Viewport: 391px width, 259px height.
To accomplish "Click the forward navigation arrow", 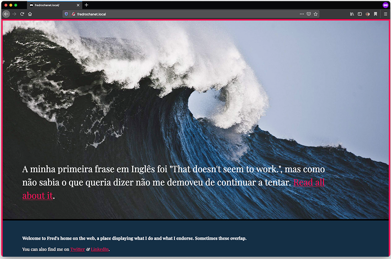I will coord(14,14).
